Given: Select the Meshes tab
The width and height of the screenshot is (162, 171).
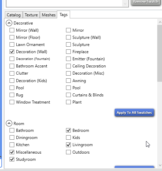Looking at the screenshot, I should click(49, 15).
